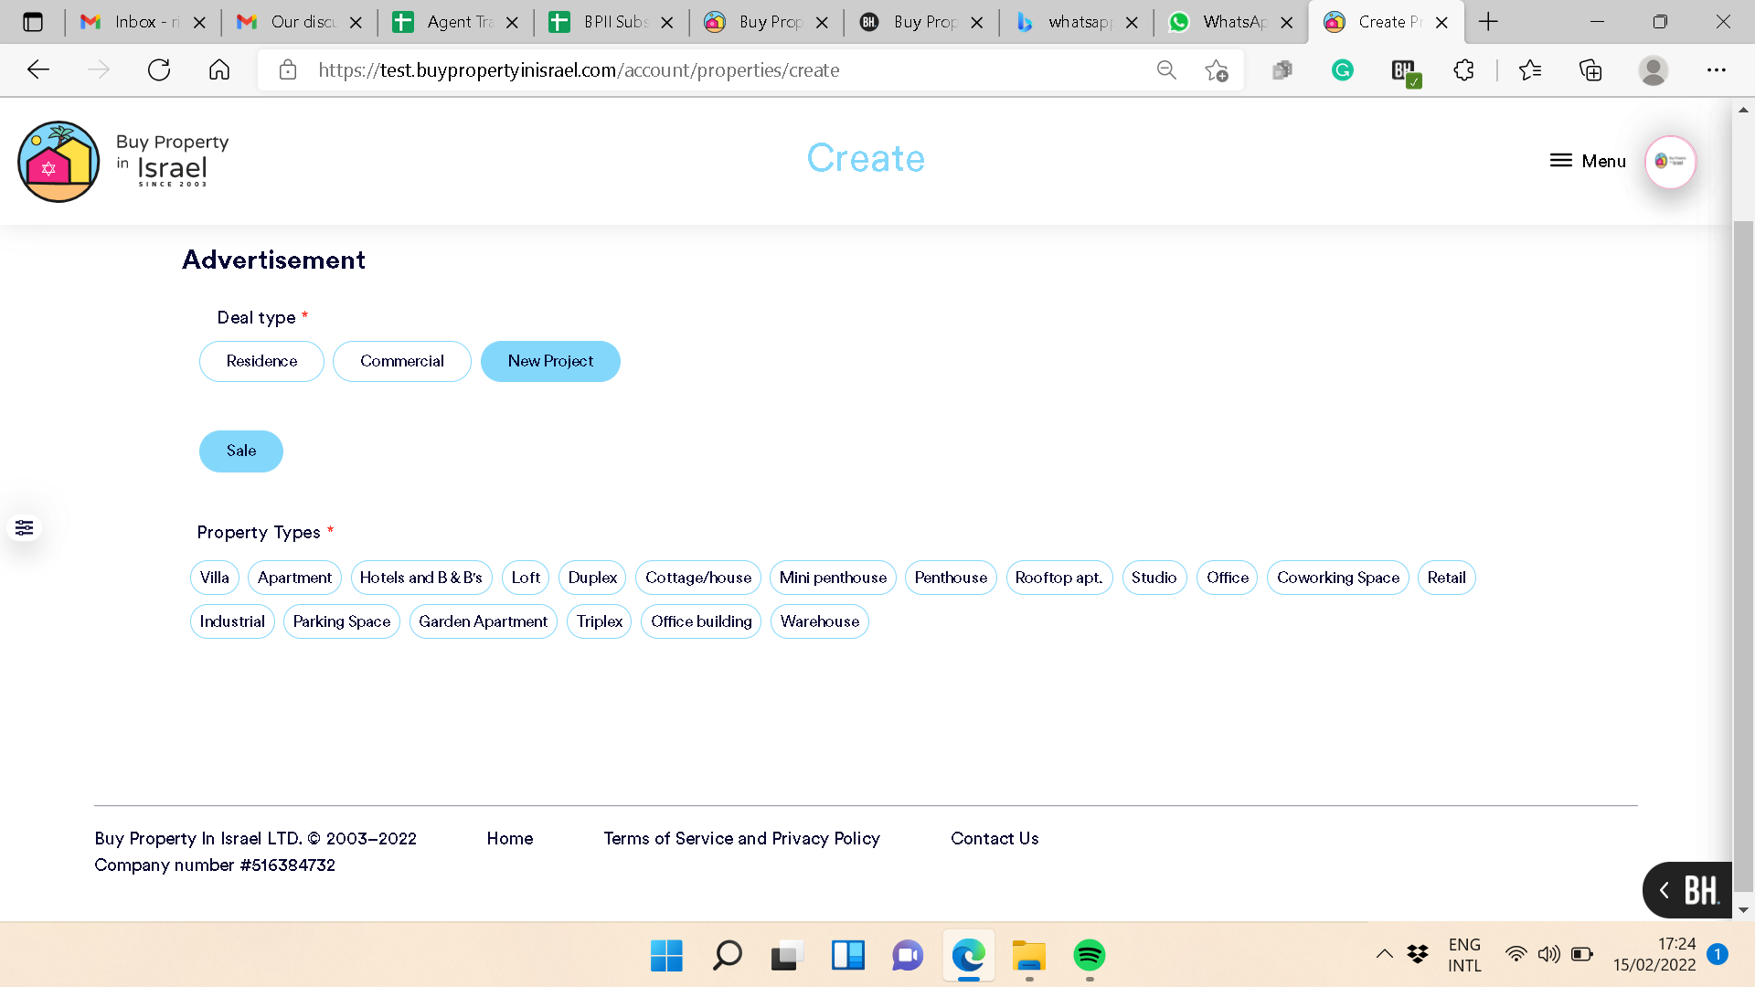
Task: Add page to favorites star icon
Action: pyautogui.click(x=1216, y=70)
